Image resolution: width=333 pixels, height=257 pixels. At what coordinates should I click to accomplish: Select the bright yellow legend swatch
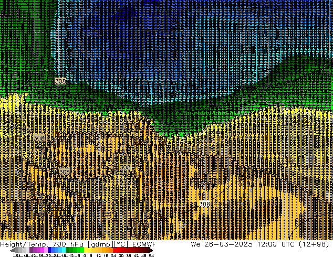pos(86,250)
